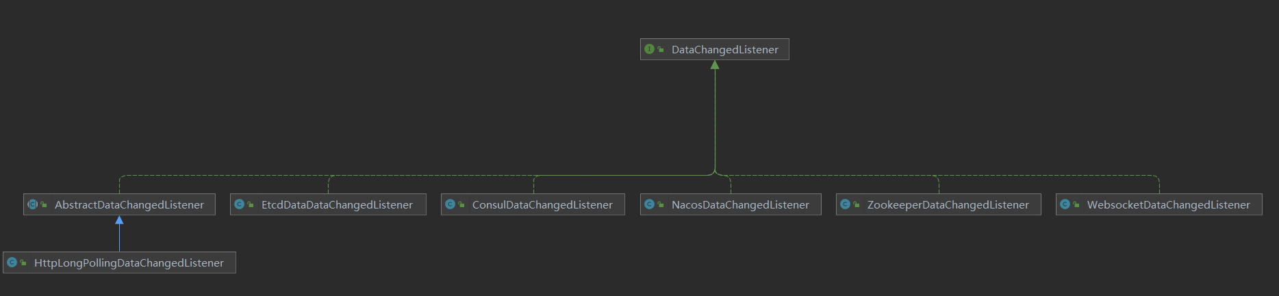Select the AbstractDataChangedListener node label
The height and width of the screenshot is (296, 1279).
[129, 204]
